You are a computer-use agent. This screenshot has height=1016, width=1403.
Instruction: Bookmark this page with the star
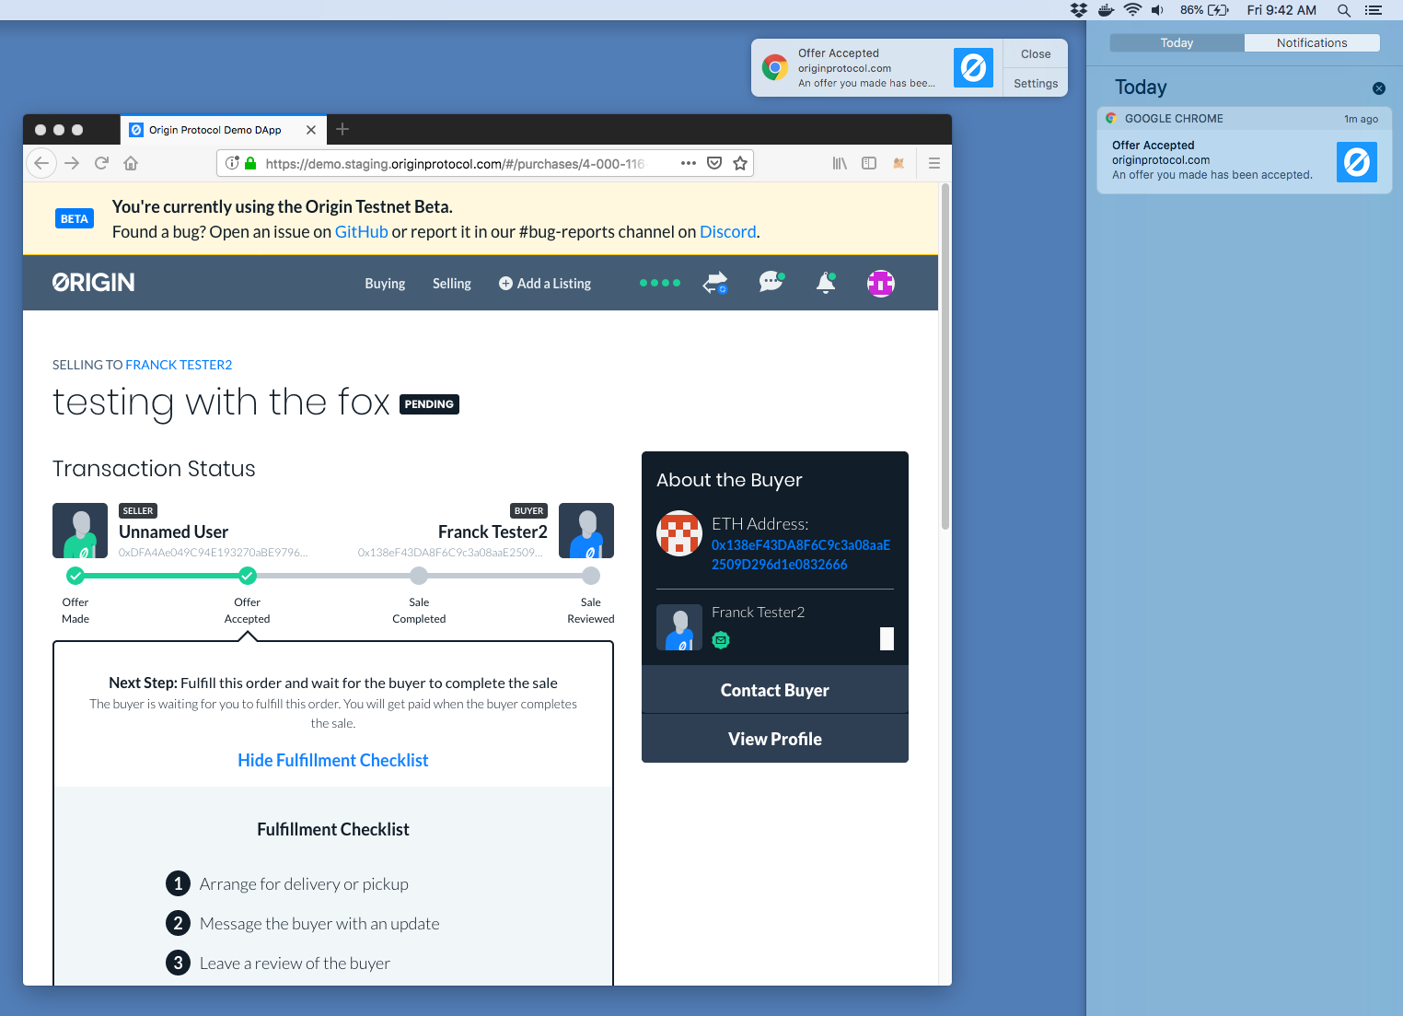pyautogui.click(x=740, y=163)
